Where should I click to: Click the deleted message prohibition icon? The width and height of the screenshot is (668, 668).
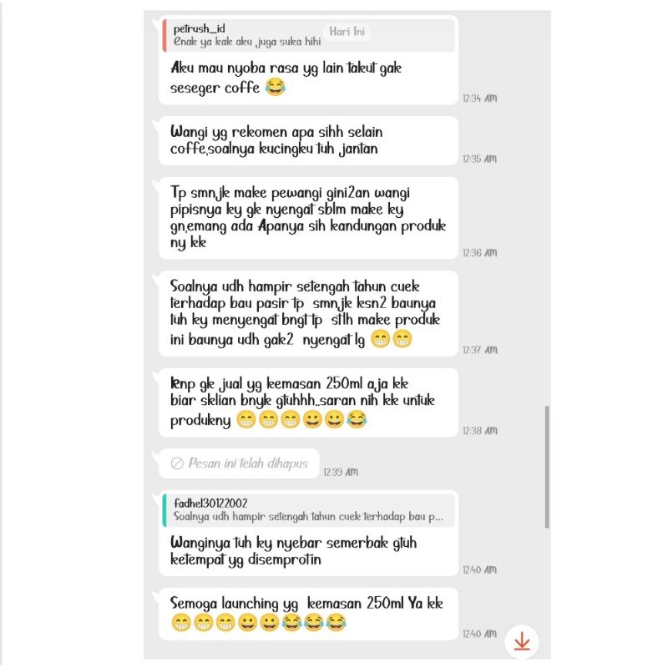pyautogui.click(x=177, y=463)
